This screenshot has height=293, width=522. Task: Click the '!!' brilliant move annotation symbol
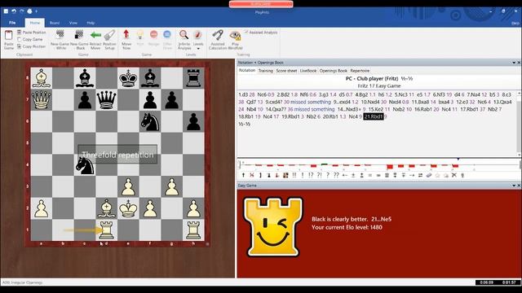pos(294,175)
